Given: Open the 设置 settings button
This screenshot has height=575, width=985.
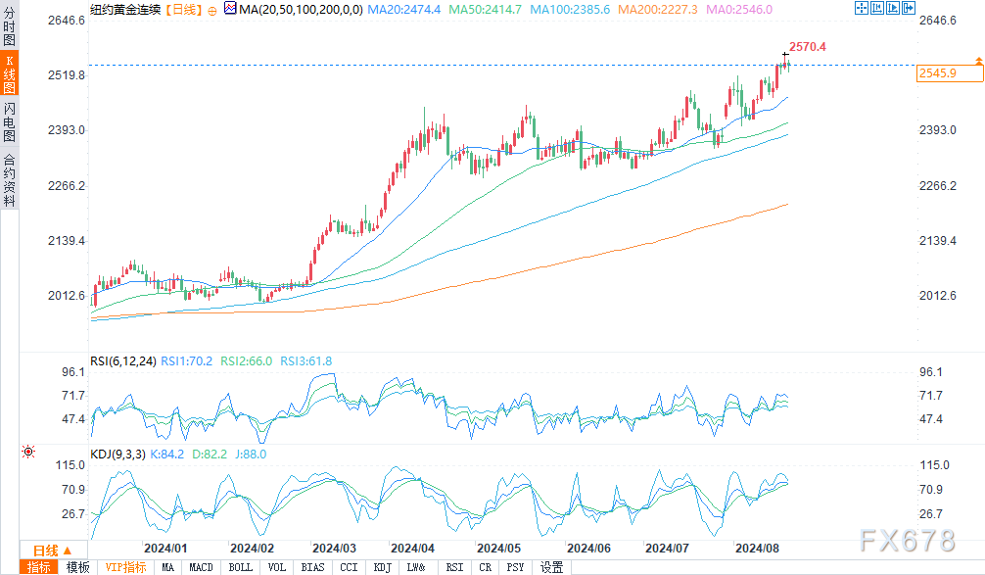Looking at the screenshot, I should pos(551,567).
